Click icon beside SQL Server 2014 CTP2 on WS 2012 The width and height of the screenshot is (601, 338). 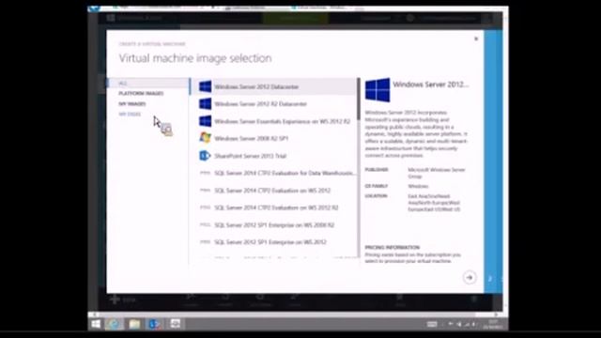click(205, 190)
